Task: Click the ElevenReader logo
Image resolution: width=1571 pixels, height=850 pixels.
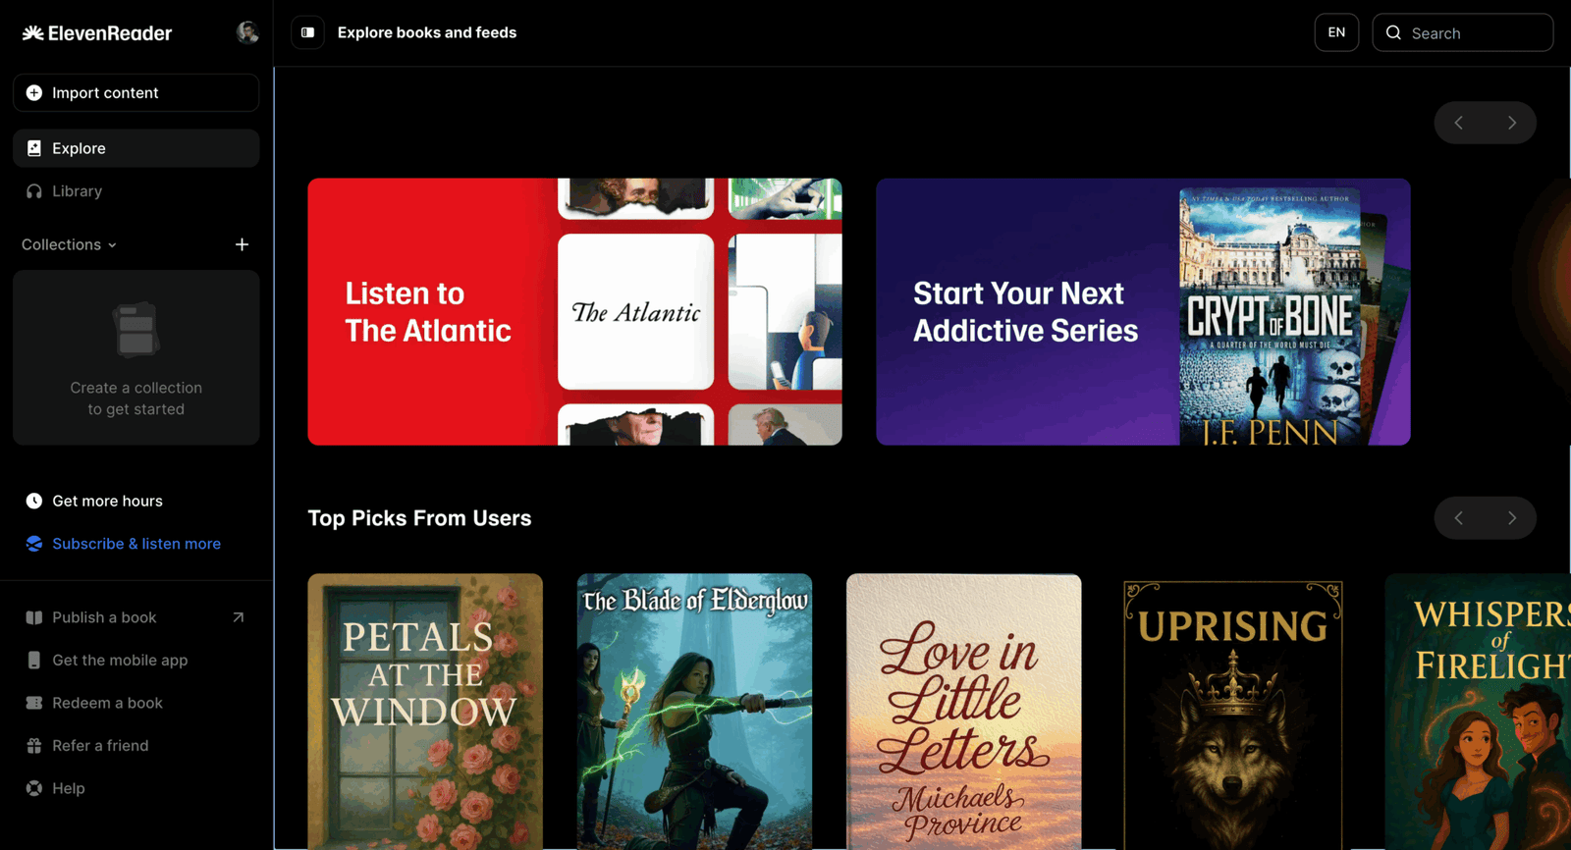Action: click(x=97, y=33)
